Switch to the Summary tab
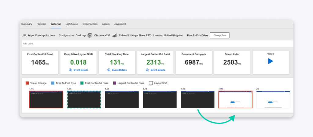Viewport: 313px width, 137px height. coord(27,24)
